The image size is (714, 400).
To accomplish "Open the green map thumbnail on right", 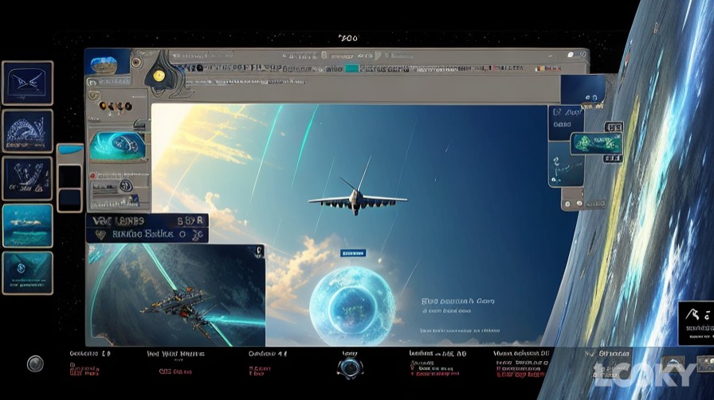I will [596, 144].
